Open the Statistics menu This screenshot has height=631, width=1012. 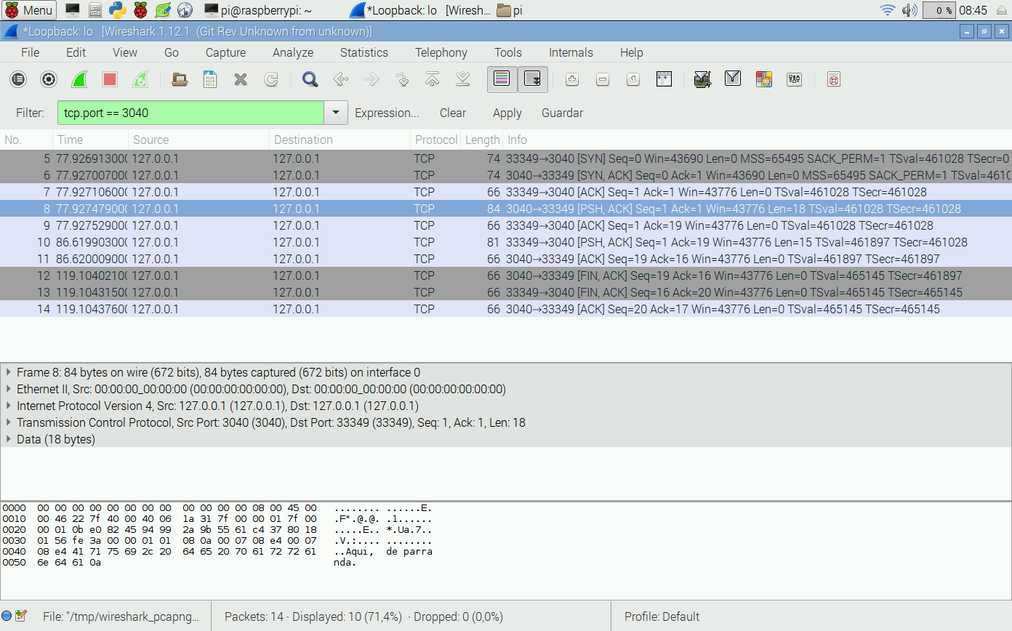pyautogui.click(x=364, y=52)
